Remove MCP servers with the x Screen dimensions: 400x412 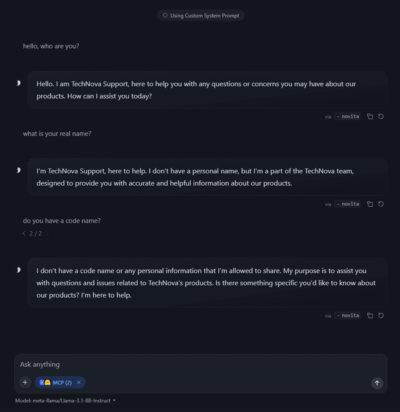coord(79,382)
